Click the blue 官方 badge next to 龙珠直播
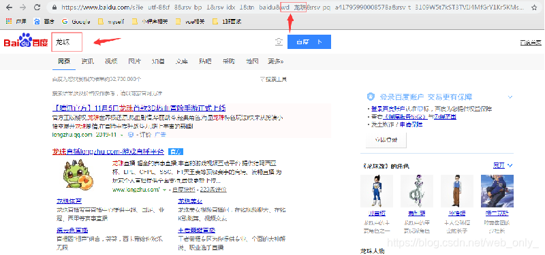The image size is (545, 255). pyautogui.click(x=176, y=152)
